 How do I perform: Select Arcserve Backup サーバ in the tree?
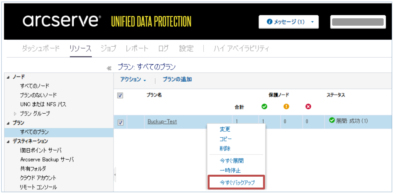(x=47, y=160)
